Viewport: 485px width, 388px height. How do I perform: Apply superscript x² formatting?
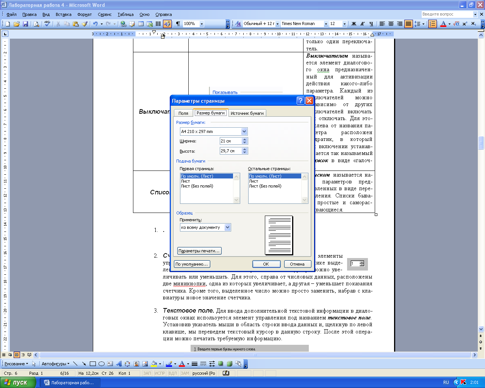coord(465,24)
